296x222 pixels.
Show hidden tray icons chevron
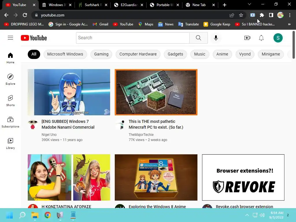[247, 215]
